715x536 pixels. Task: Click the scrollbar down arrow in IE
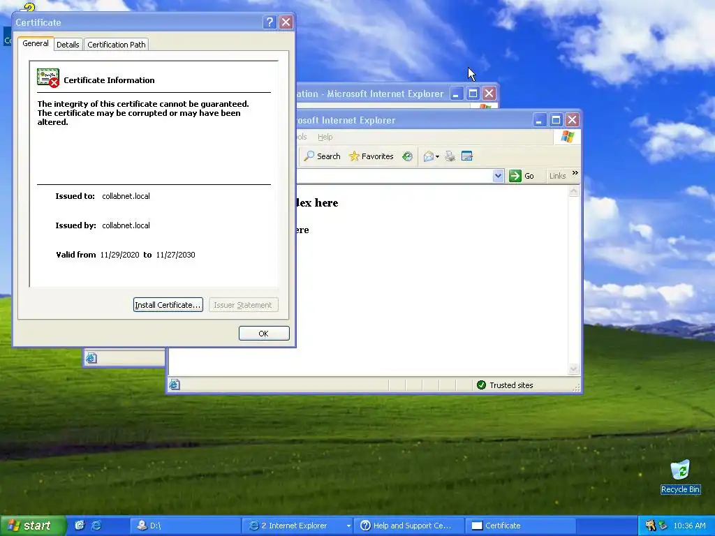point(574,368)
